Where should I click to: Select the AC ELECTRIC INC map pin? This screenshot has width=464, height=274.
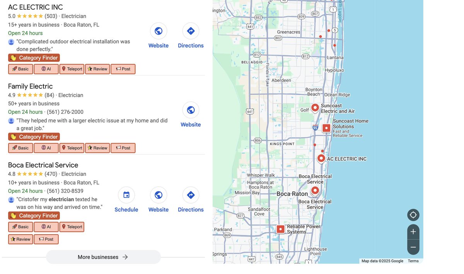tap(321, 158)
